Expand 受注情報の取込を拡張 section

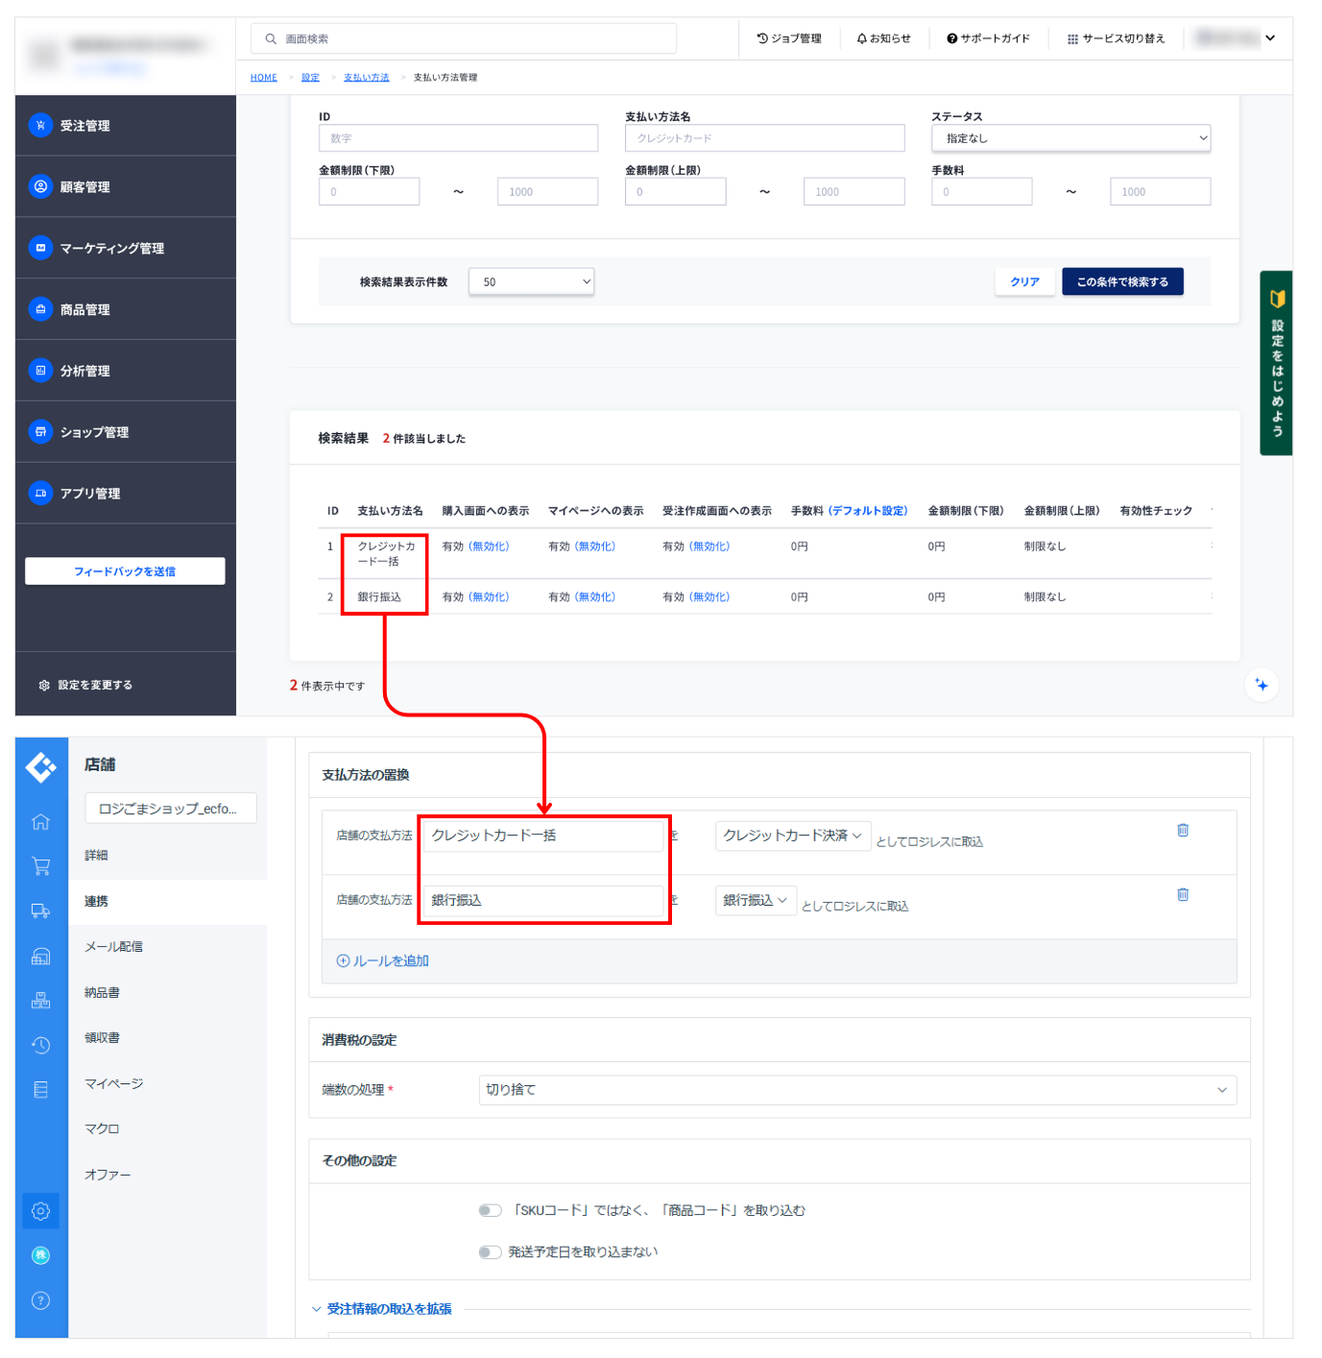click(x=388, y=1309)
